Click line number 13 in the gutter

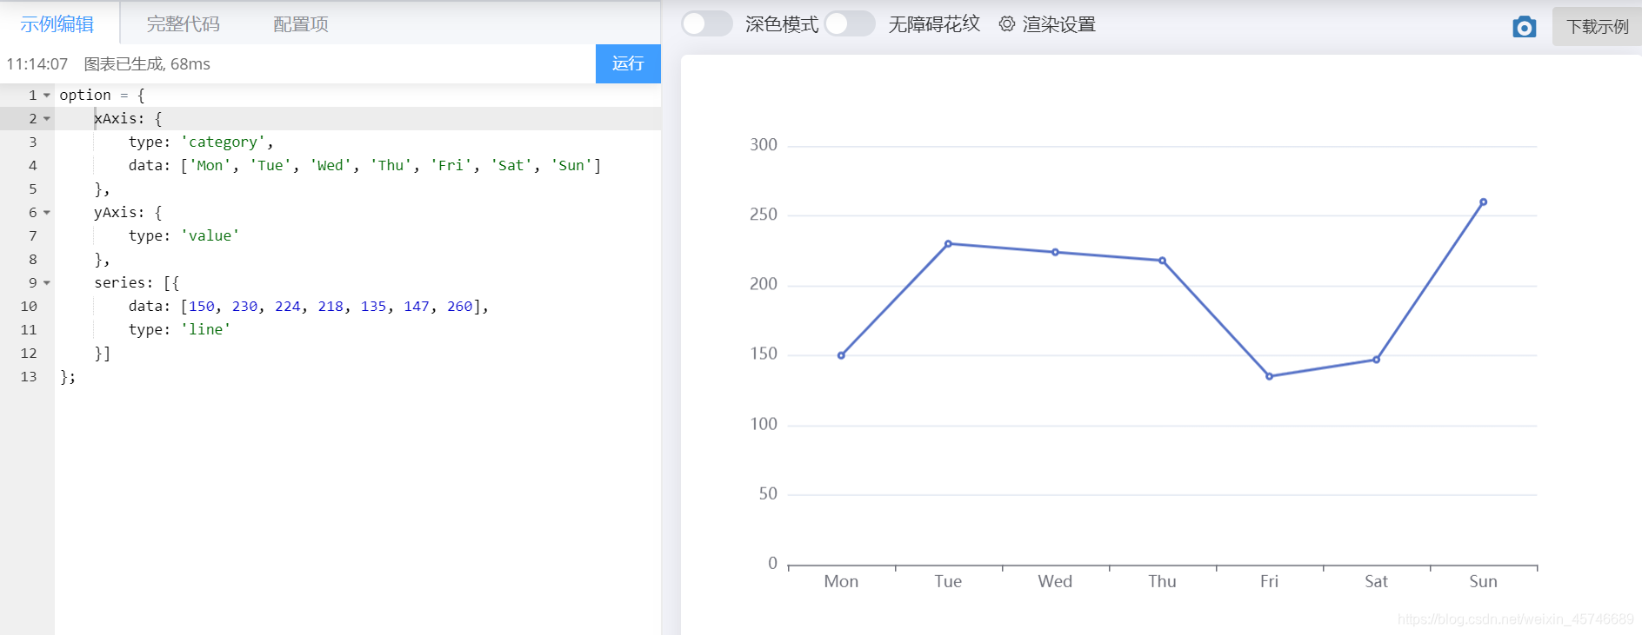point(29,376)
